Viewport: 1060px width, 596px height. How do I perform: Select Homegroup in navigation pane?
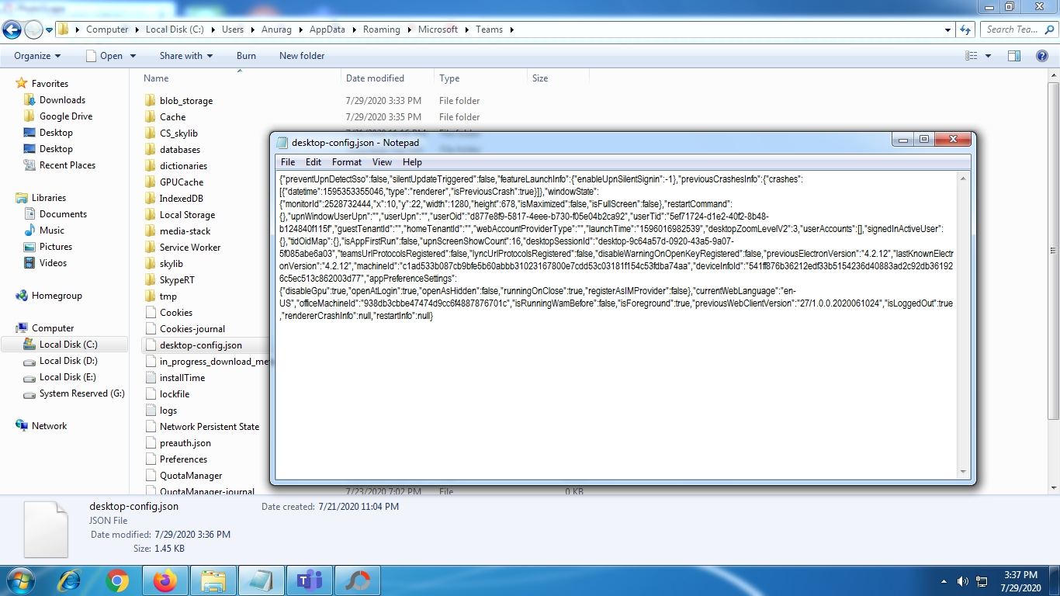(57, 296)
